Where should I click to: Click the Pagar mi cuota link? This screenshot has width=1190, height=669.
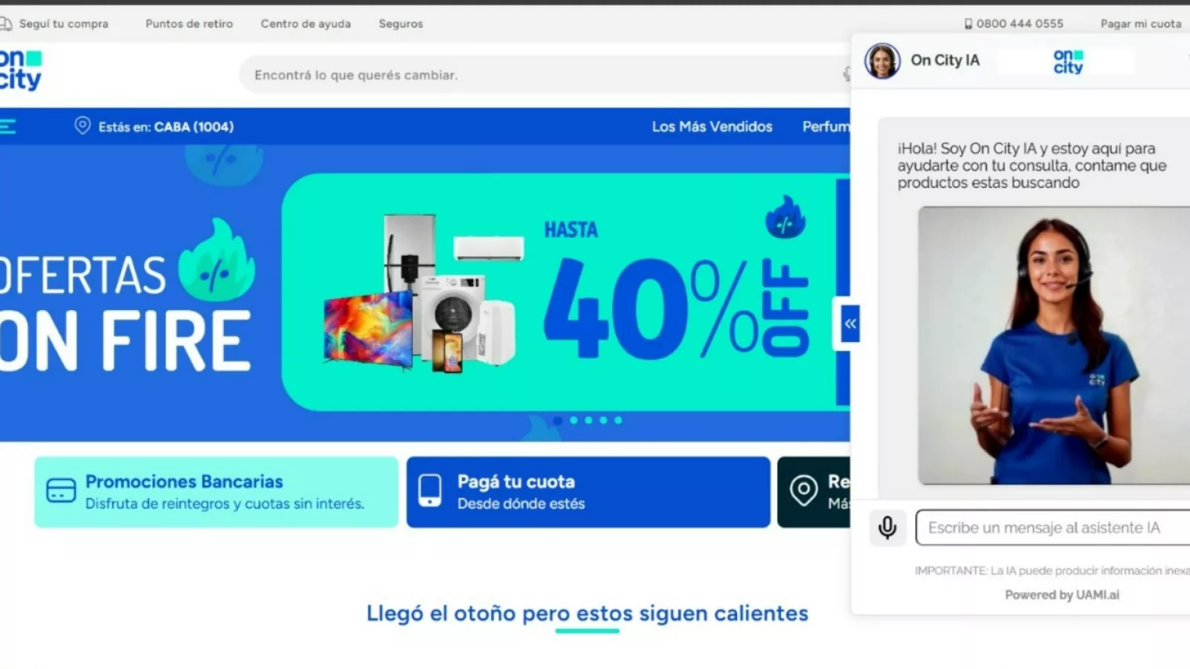pos(1140,24)
